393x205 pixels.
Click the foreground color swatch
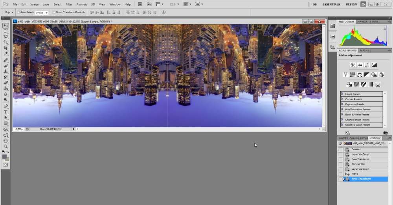point(5,156)
